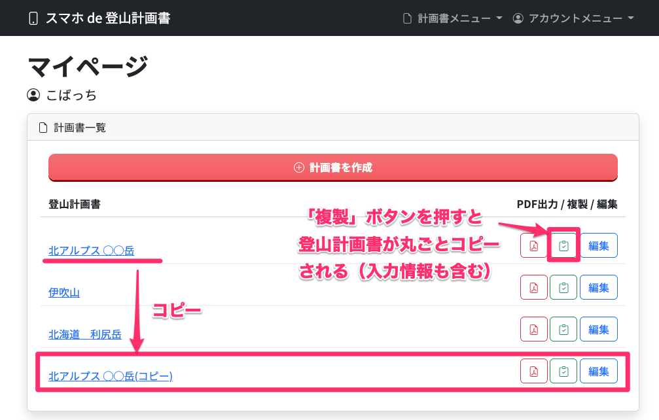Open the 計画書メニュー dropdown
Image resolution: width=659 pixels, height=420 pixels.
(x=453, y=18)
